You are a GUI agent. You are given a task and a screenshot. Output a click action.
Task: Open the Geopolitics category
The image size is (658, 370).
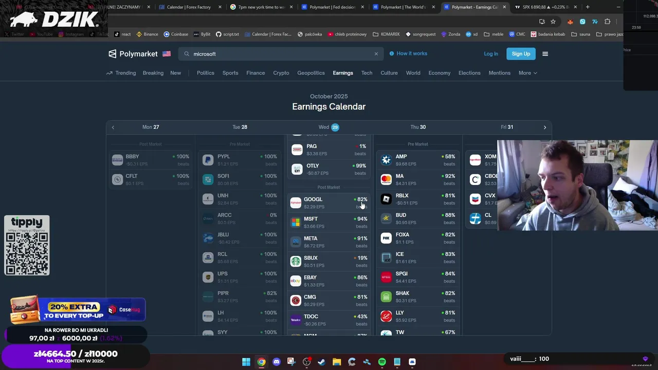click(x=311, y=73)
